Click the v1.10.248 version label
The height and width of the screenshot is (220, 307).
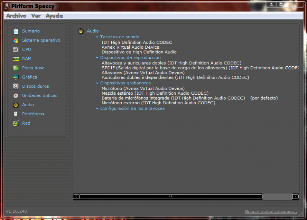coord(17,211)
